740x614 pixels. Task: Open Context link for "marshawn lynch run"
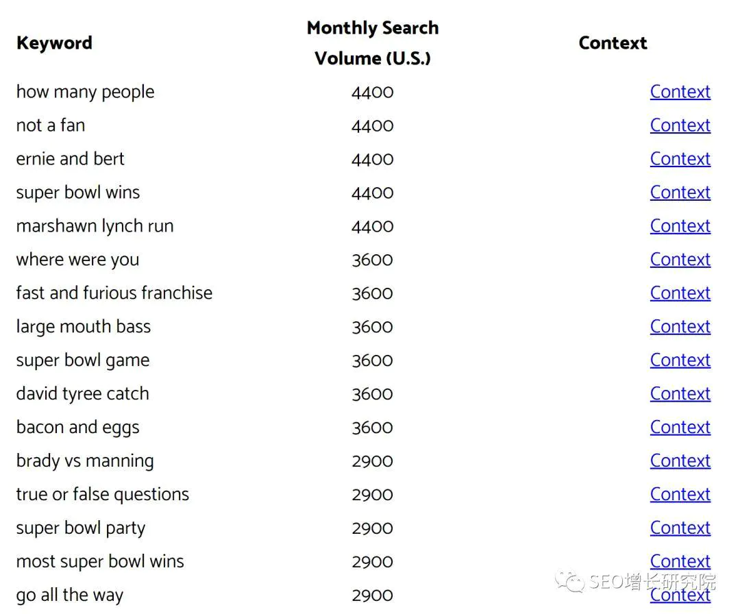pos(680,225)
